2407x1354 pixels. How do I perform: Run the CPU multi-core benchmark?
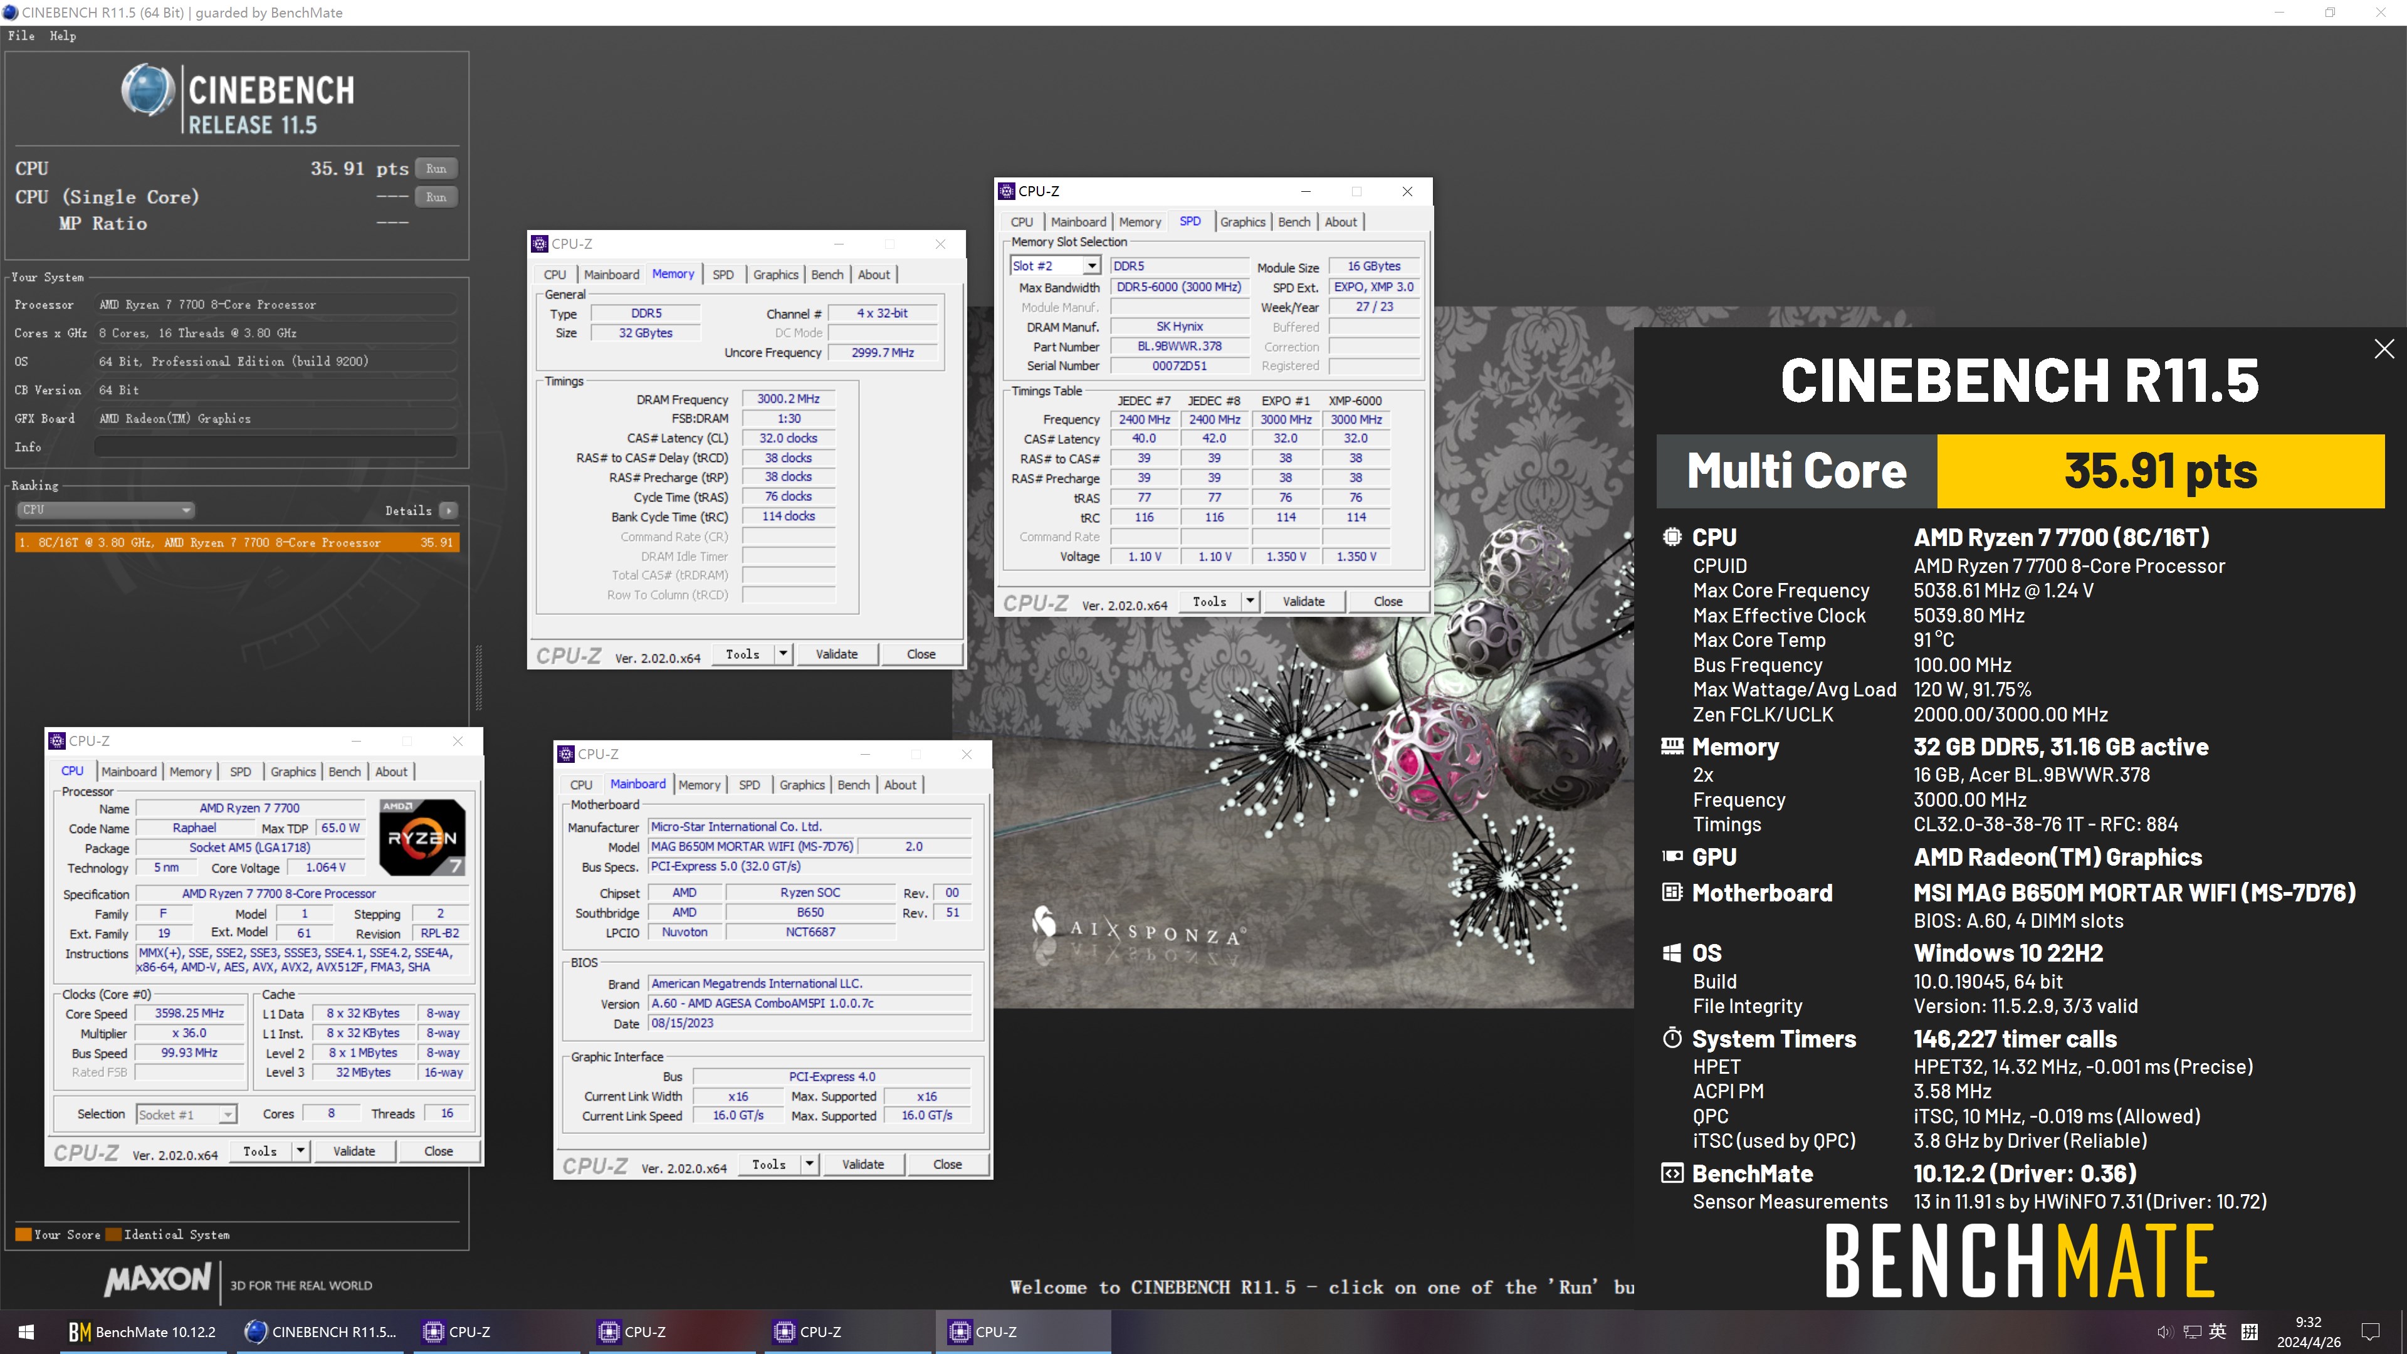[436, 169]
